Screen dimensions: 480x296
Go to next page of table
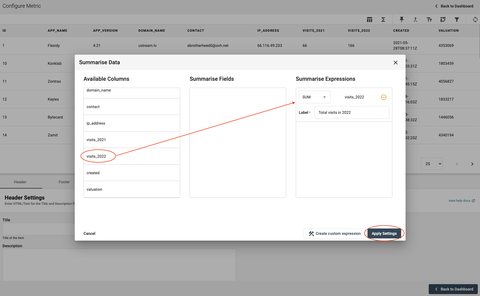(472, 164)
